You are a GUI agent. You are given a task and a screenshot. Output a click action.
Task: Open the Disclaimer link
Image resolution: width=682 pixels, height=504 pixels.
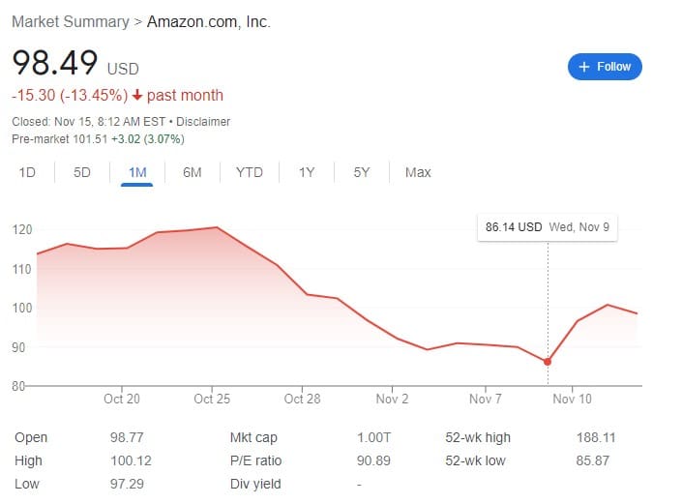coord(203,122)
